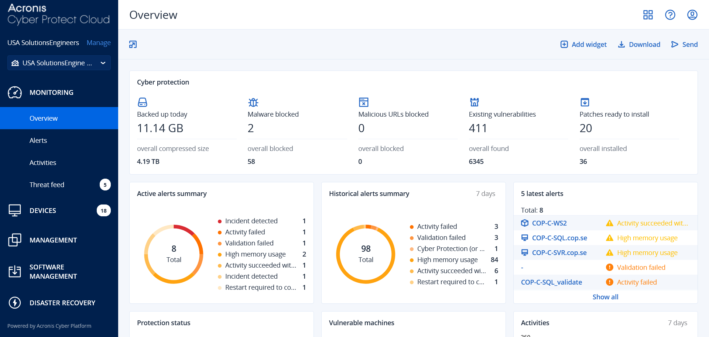Open the dashboard grid icon near help
709x337 pixels.
click(648, 15)
